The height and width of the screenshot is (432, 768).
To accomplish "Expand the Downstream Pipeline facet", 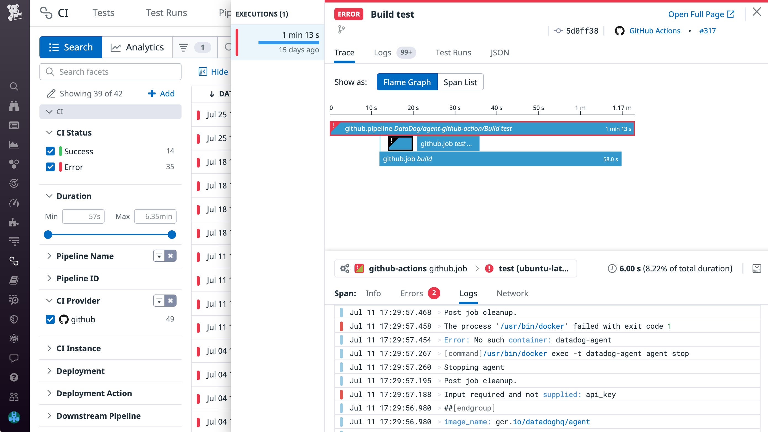I will (x=49, y=416).
